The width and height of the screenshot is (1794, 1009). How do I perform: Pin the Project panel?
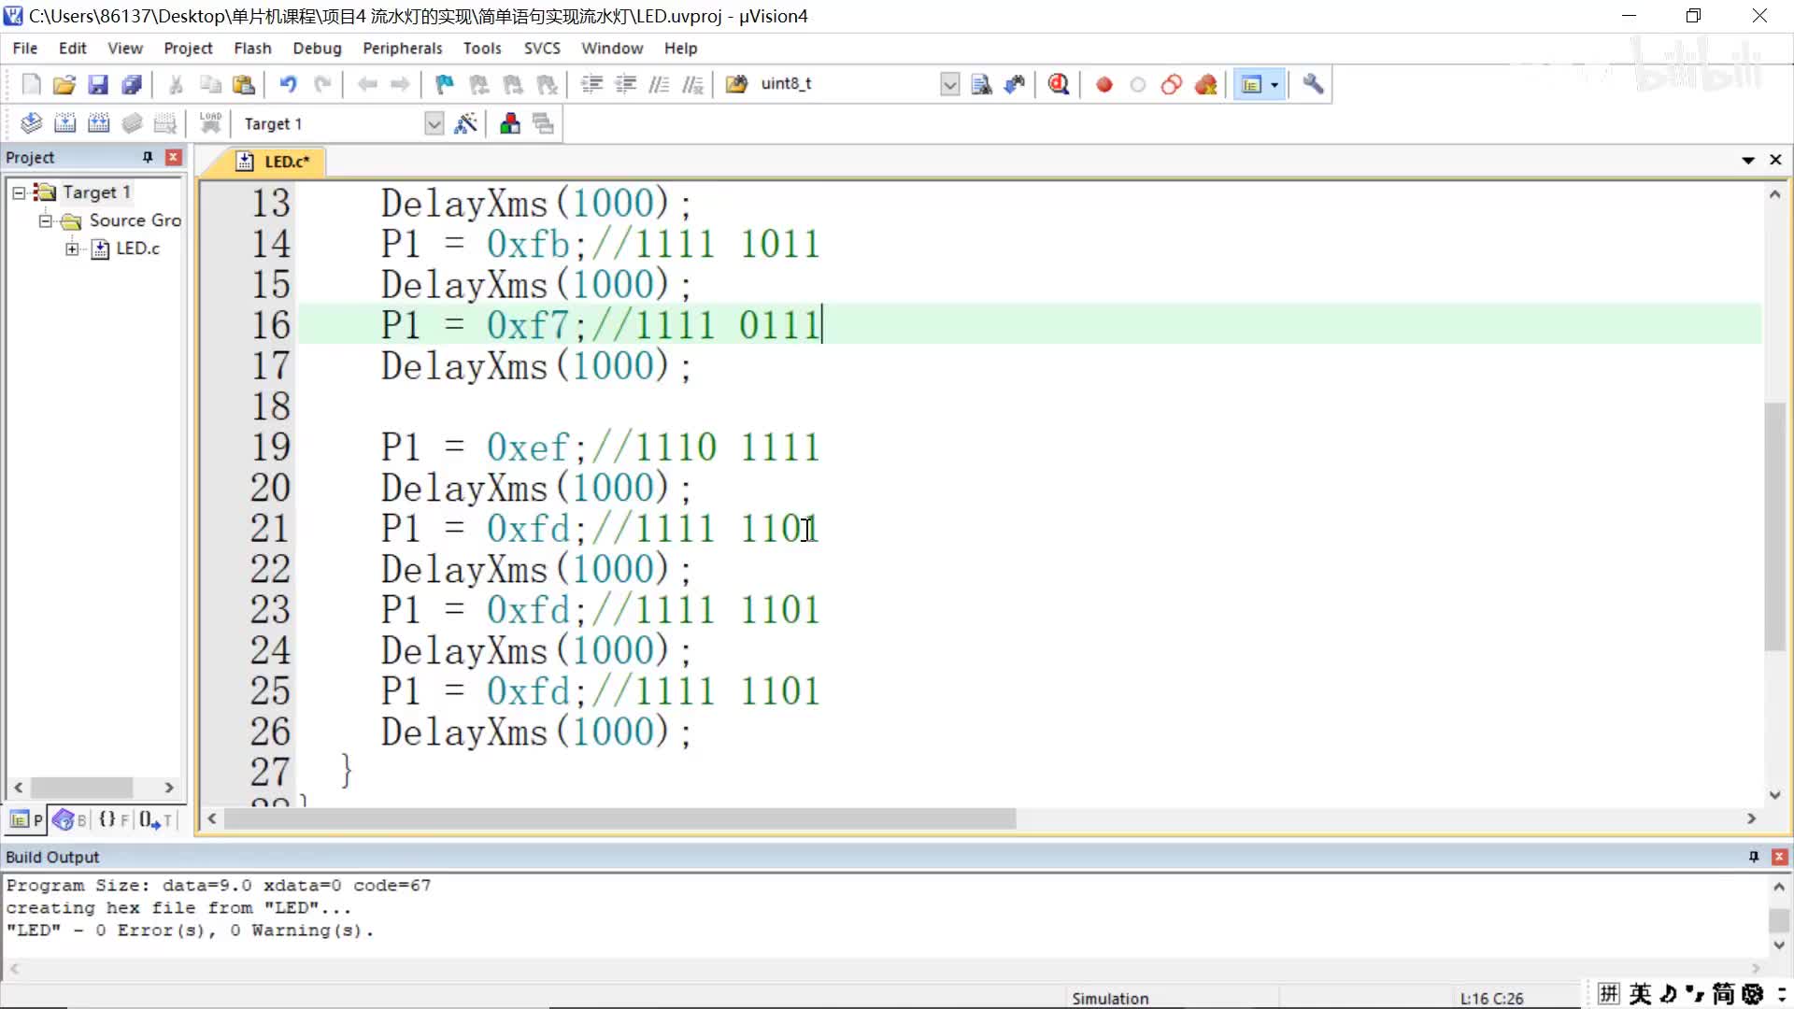click(x=148, y=157)
